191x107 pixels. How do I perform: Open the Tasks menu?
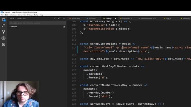click(x=36, y=15)
